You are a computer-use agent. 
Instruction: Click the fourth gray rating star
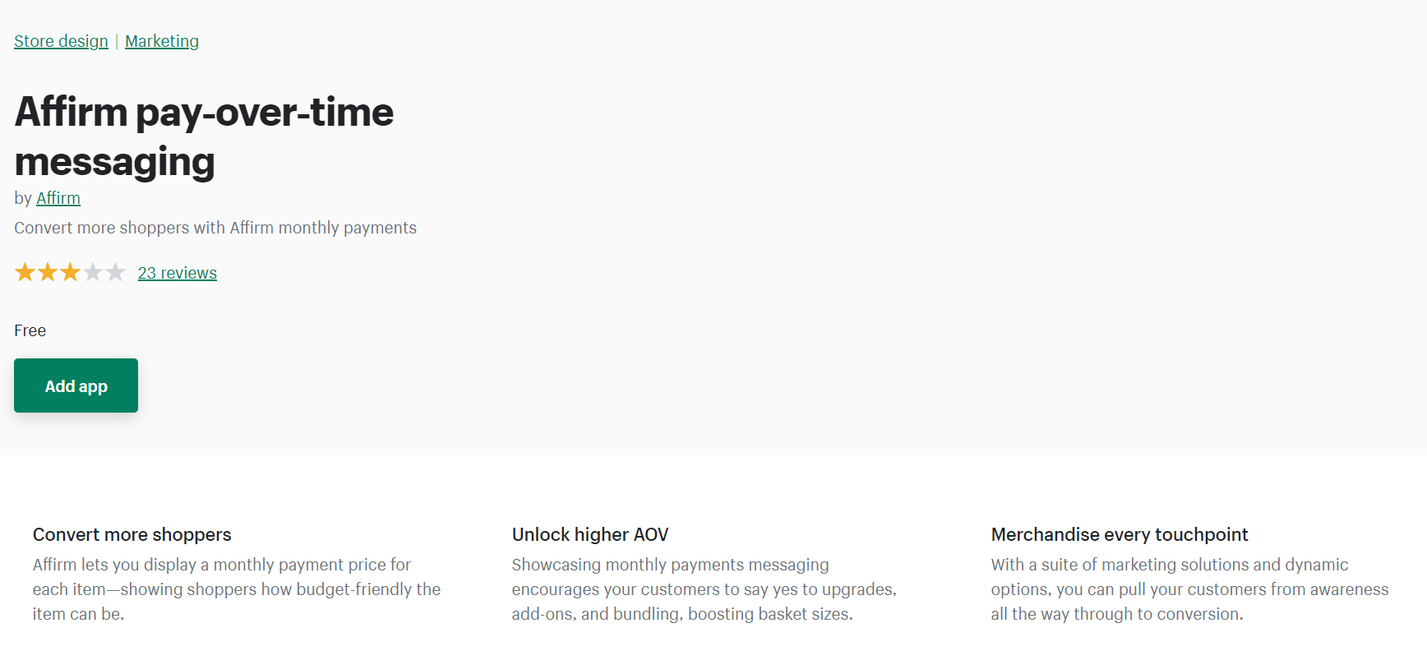[x=93, y=272]
